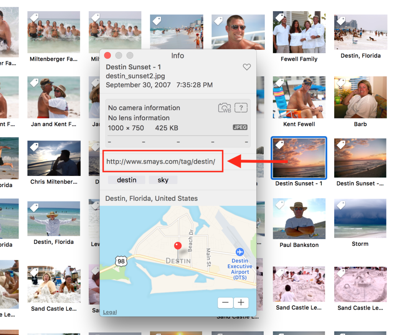Click the 'Paul Bankston' caption

pos(299,245)
